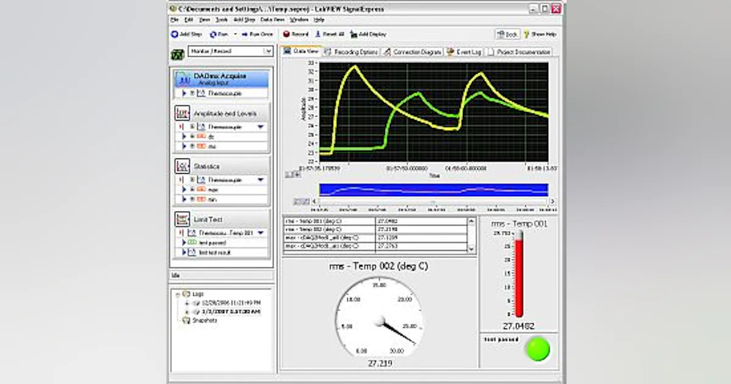
Task: Select the rms - Temp 001 table row
Action: tap(376, 222)
